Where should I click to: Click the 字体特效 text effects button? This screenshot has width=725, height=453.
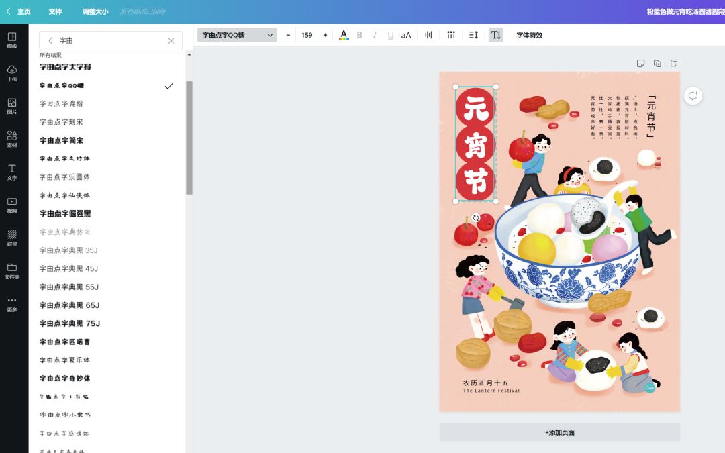[529, 35]
